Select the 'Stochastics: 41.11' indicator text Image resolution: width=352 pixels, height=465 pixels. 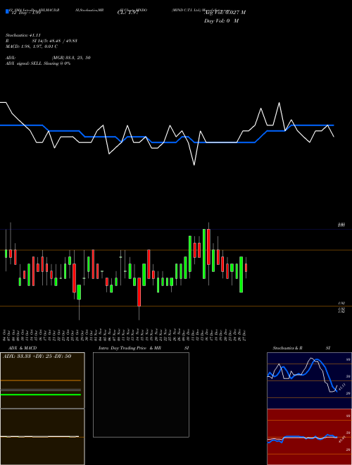click(23, 35)
